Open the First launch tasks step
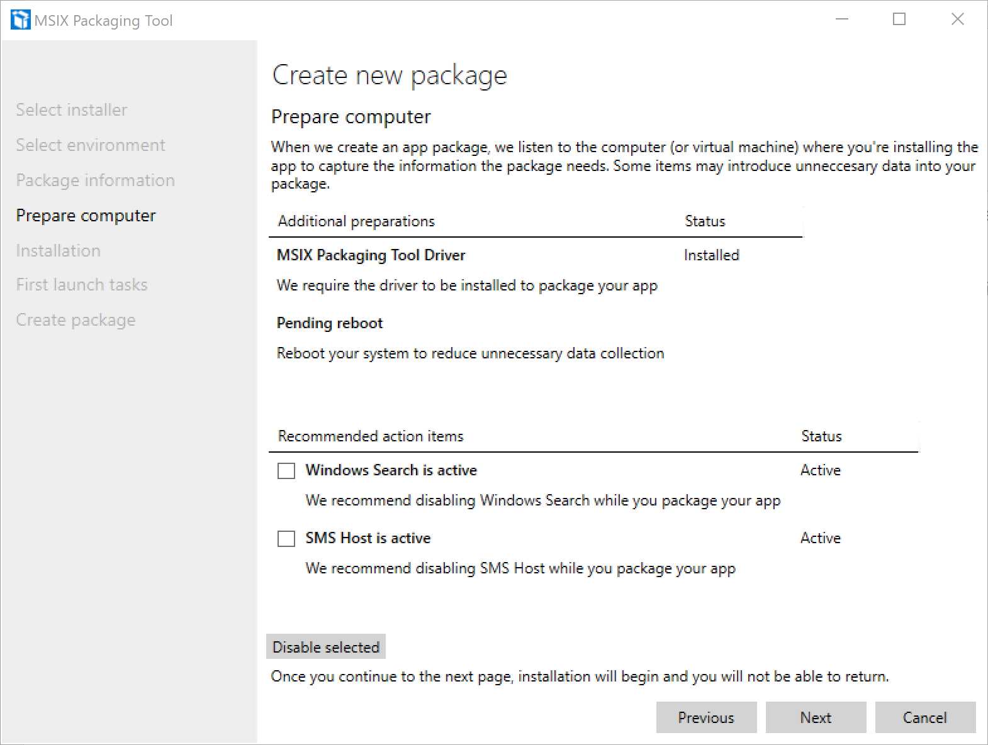Image resolution: width=988 pixels, height=745 pixels. [x=82, y=285]
